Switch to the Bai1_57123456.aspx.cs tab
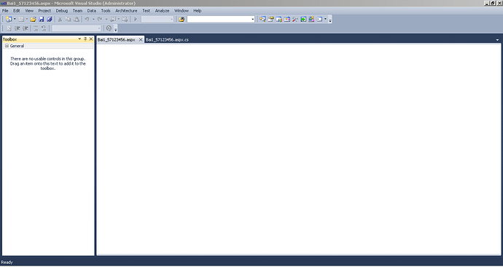Viewport: 503px width, 267px height. [167, 40]
